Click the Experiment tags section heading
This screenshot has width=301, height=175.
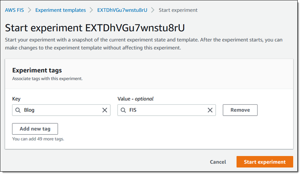pyautogui.click(x=37, y=70)
